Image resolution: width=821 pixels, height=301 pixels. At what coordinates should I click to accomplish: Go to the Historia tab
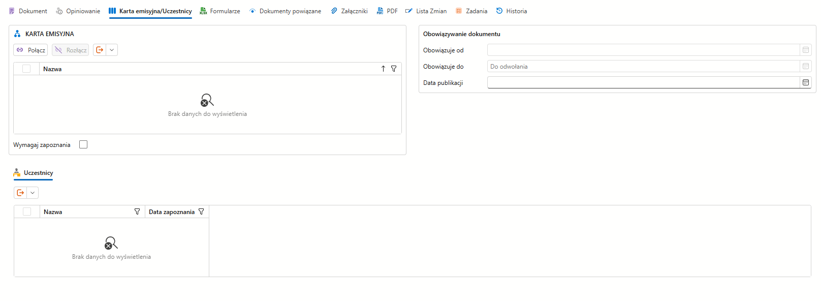[x=512, y=11]
